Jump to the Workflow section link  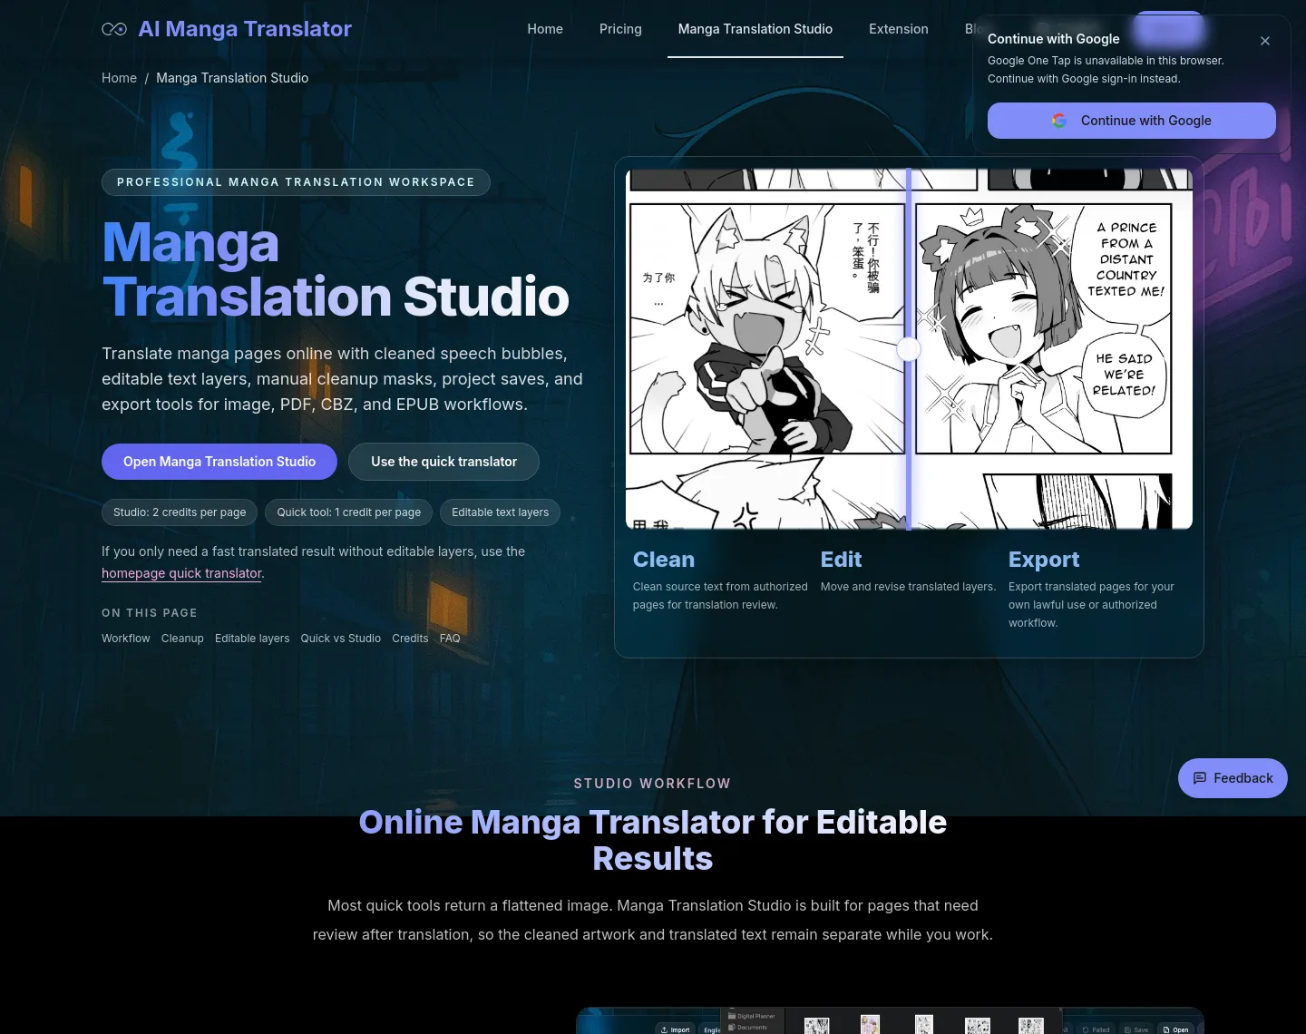[x=126, y=639]
